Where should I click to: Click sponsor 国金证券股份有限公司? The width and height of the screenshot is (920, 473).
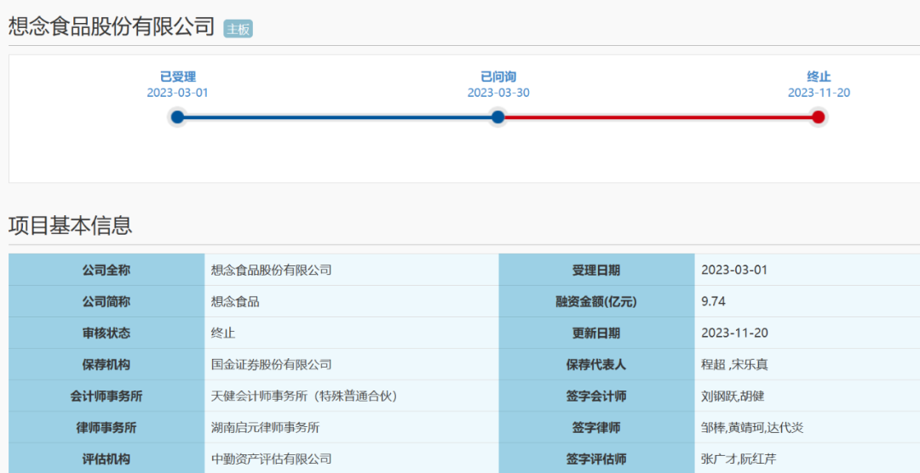[x=271, y=365]
